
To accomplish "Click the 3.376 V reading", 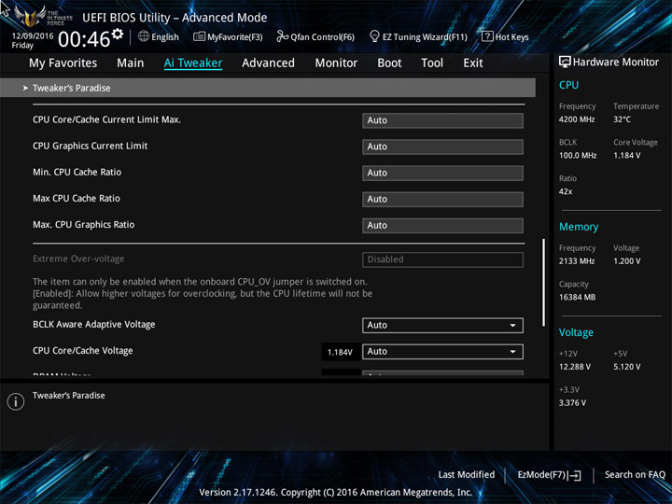I will coord(572,403).
